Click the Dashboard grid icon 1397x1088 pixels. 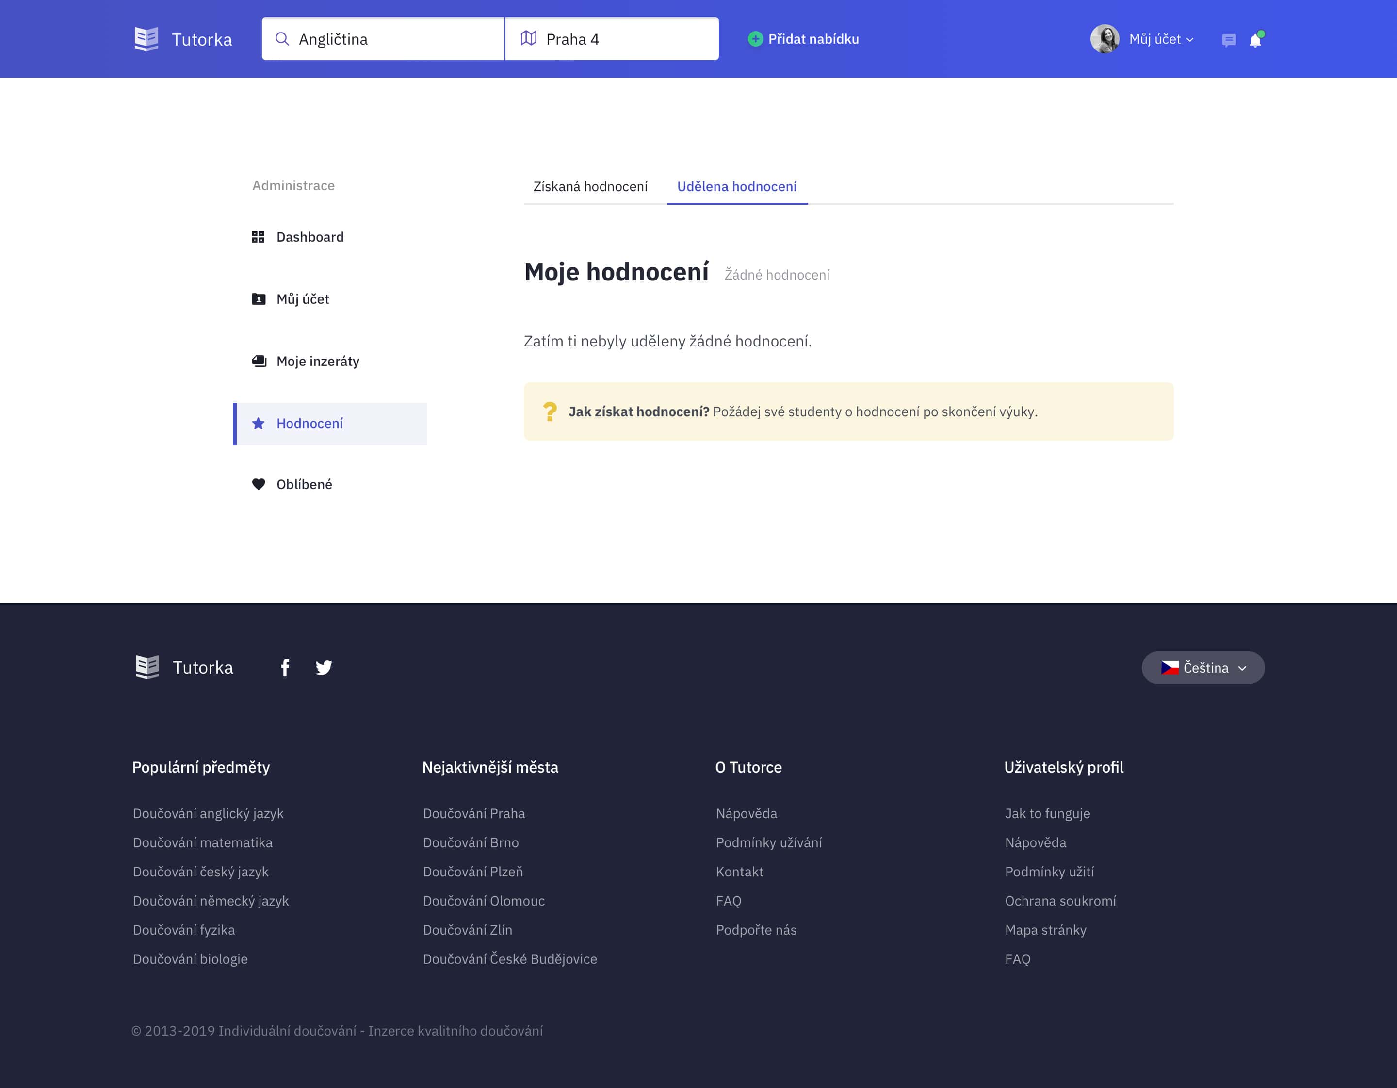point(258,237)
